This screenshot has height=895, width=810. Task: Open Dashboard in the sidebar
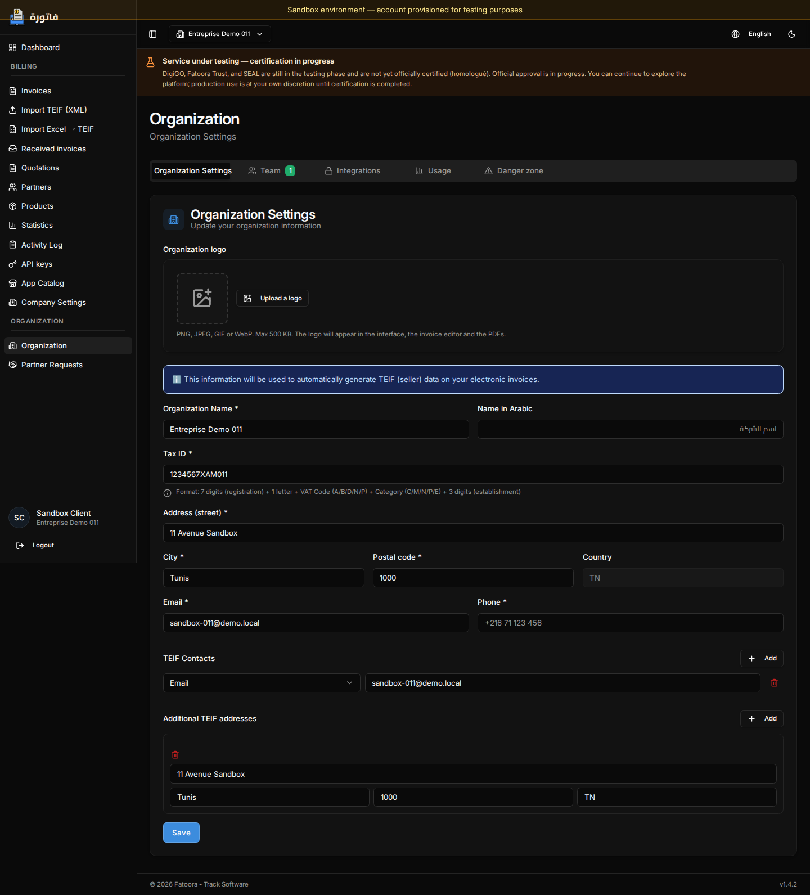pos(68,47)
